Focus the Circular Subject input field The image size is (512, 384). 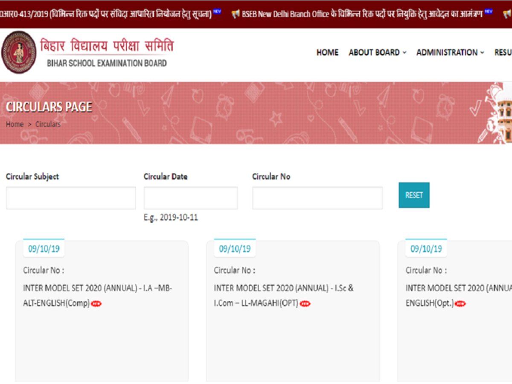71,198
